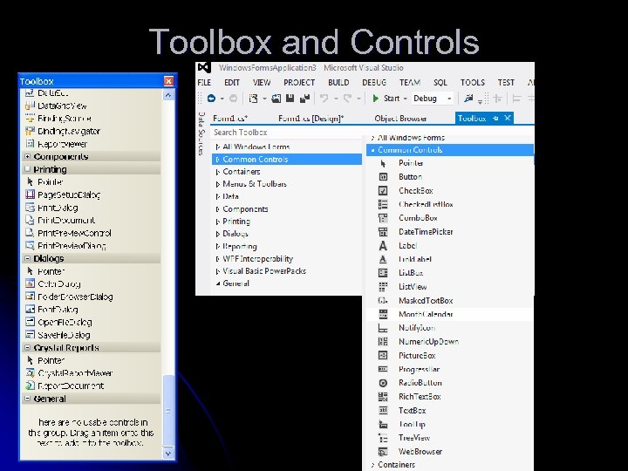
Task: Select the ProgressBar control icon
Action: tap(383, 369)
